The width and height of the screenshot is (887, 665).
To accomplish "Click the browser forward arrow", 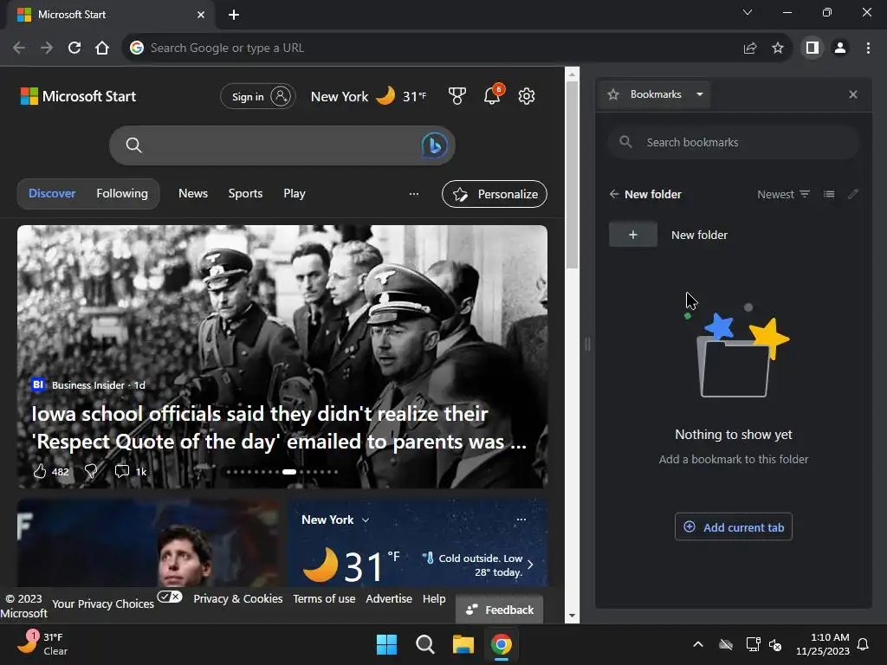I will 47,48.
